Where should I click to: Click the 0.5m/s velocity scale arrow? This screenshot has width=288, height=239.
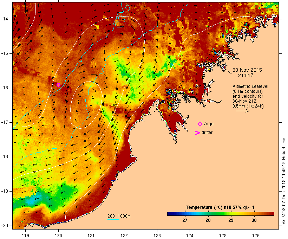click(243, 111)
